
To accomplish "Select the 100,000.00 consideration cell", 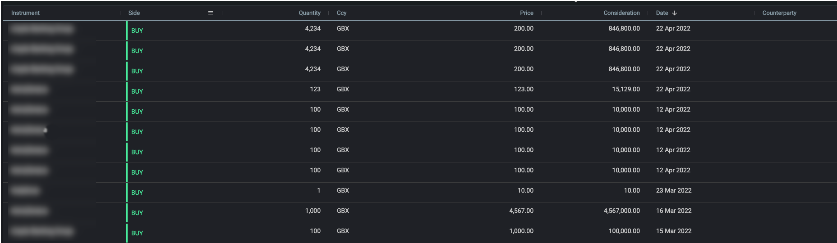I will click(624, 231).
